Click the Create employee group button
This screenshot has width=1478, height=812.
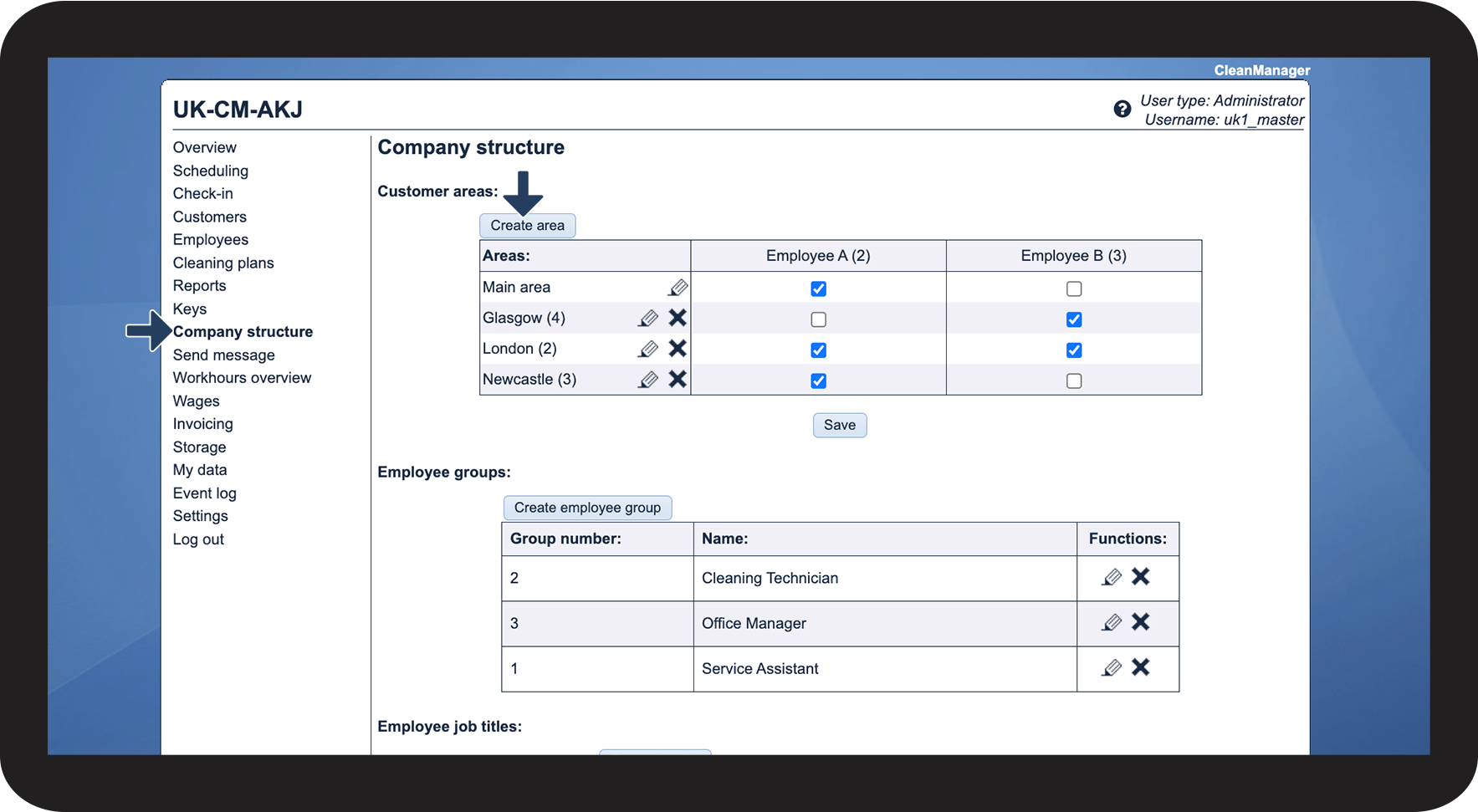pos(587,508)
